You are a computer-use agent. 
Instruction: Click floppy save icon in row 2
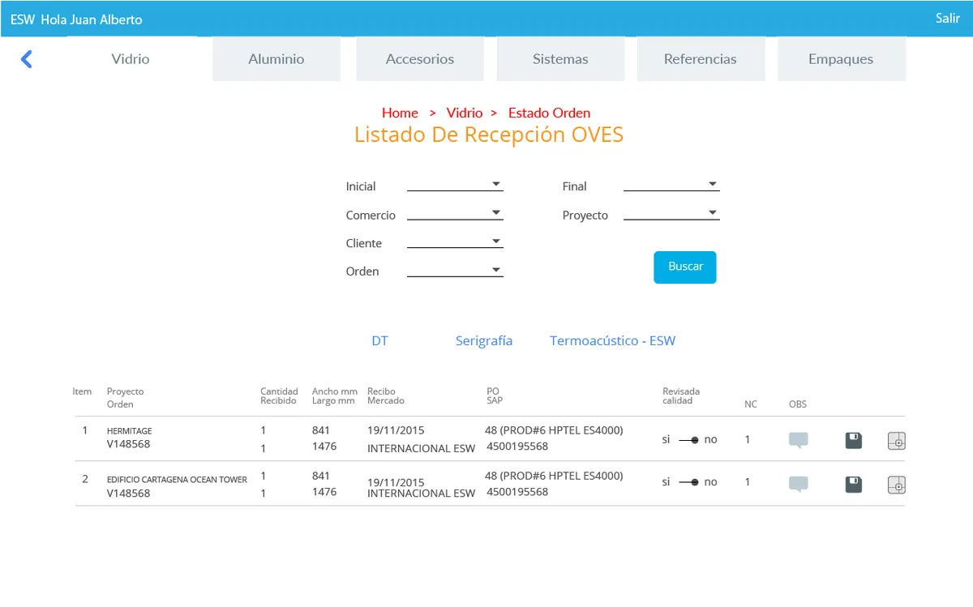point(854,485)
